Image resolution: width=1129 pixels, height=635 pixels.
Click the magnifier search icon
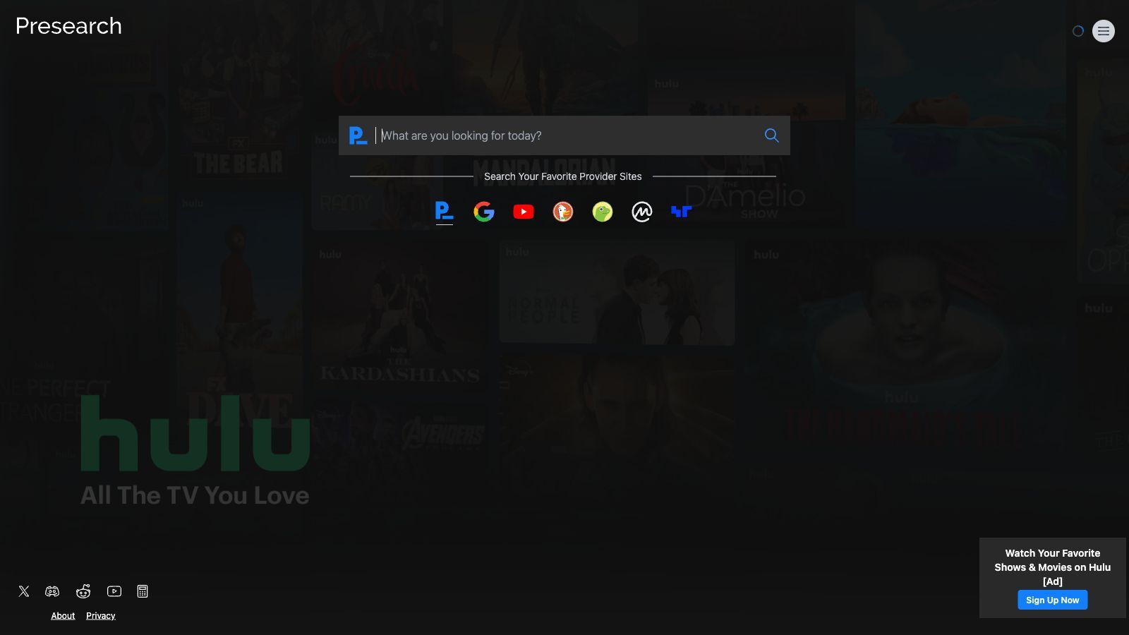pos(771,135)
